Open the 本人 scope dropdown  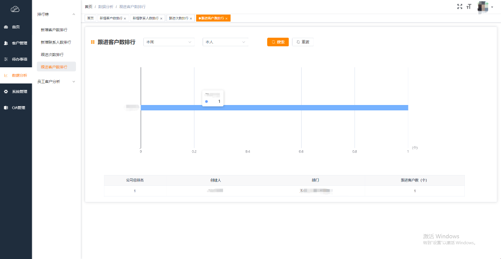[225, 42]
